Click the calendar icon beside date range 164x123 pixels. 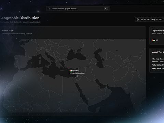(x=138, y=19)
